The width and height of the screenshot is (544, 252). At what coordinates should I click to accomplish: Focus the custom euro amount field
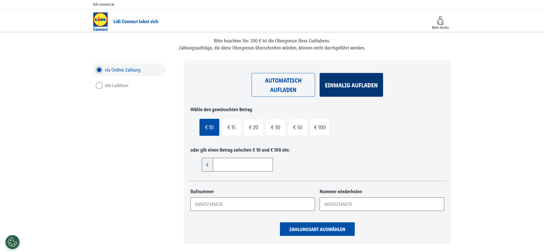[243, 165]
